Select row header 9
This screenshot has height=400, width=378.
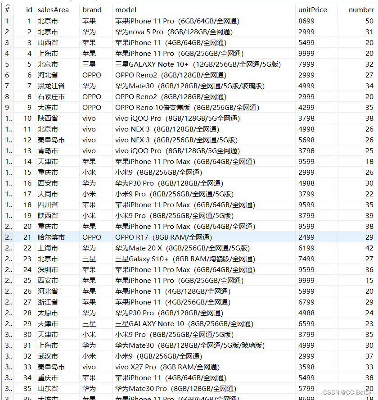pyautogui.click(x=7, y=107)
